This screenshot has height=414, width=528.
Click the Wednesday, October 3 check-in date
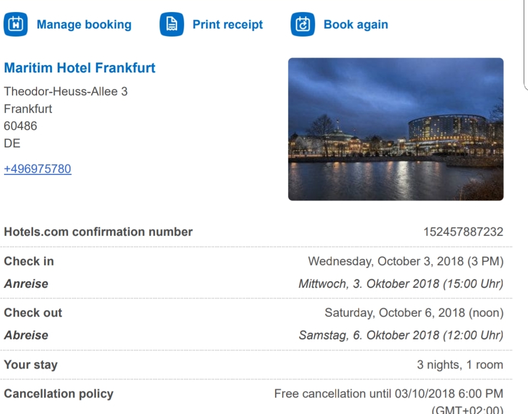[x=405, y=261]
